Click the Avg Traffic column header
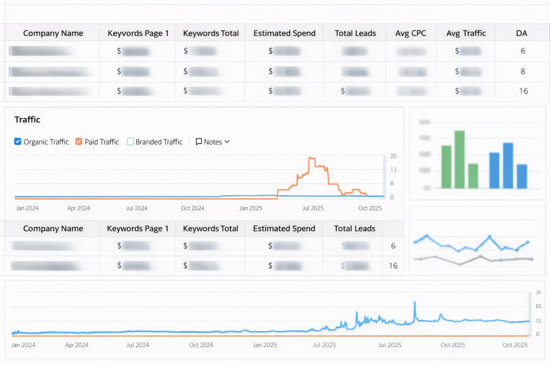Screen dimensions: 550x366 [466, 33]
